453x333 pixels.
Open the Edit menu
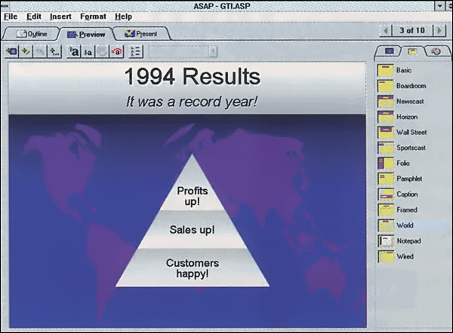(x=34, y=17)
